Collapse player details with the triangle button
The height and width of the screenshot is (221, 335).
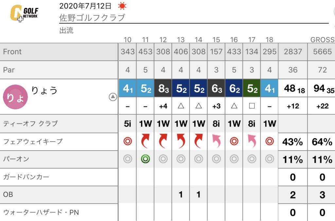[113, 97]
